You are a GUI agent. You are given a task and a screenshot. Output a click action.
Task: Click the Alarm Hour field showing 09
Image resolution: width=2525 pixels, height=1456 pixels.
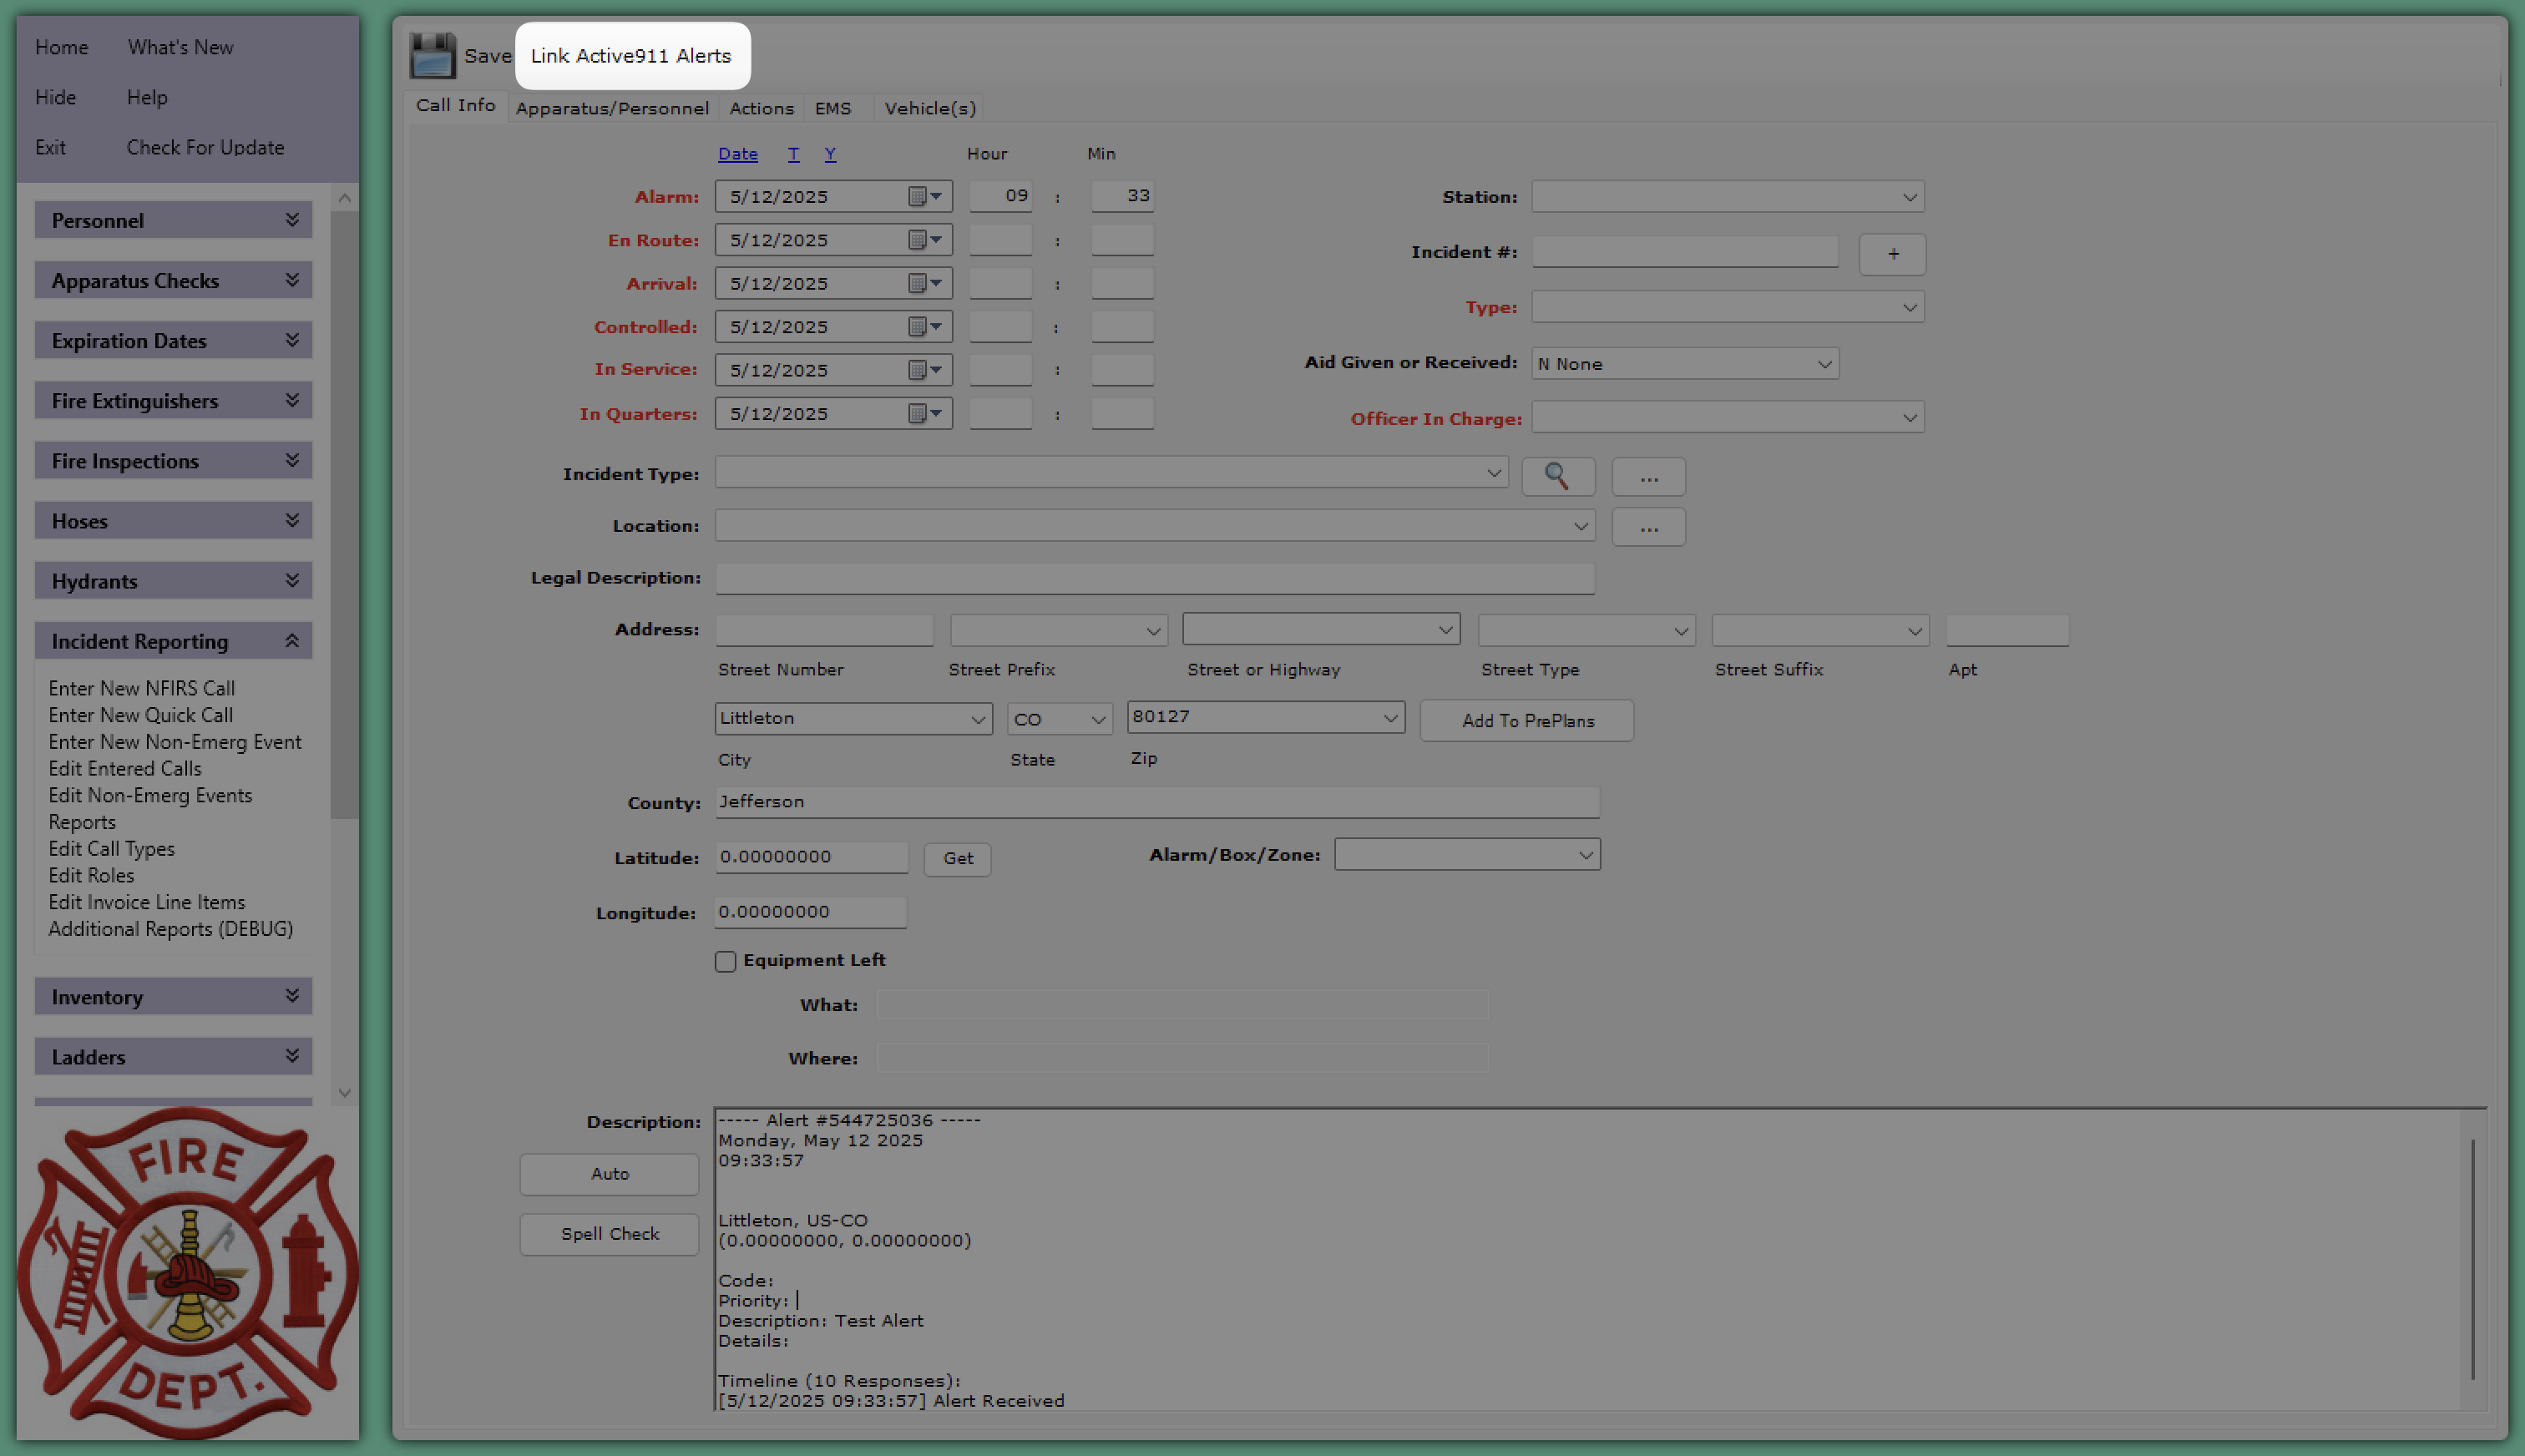tap(1000, 196)
